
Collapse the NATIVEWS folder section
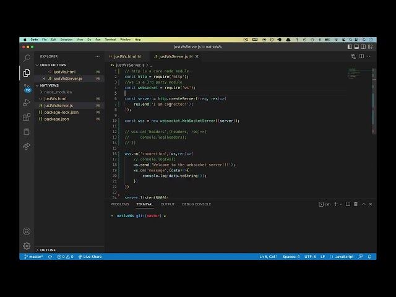(x=69, y=85)
